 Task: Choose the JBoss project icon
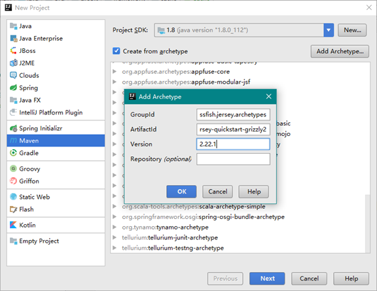pos(14,51)
